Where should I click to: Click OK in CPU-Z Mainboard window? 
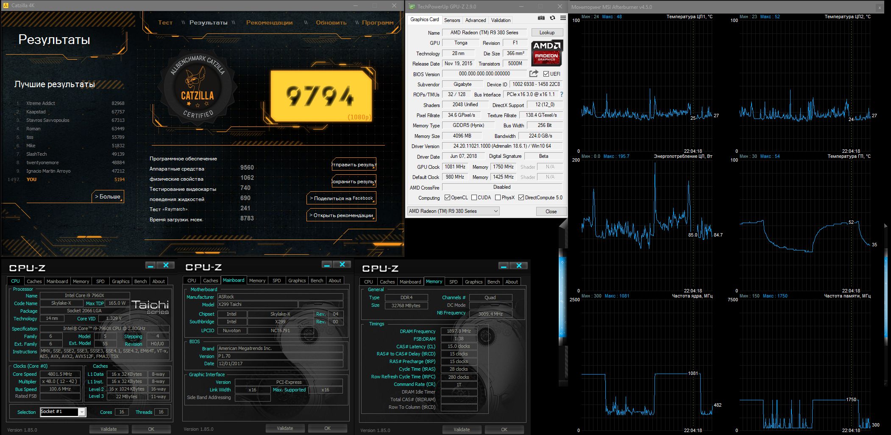(x=327, y=428)
